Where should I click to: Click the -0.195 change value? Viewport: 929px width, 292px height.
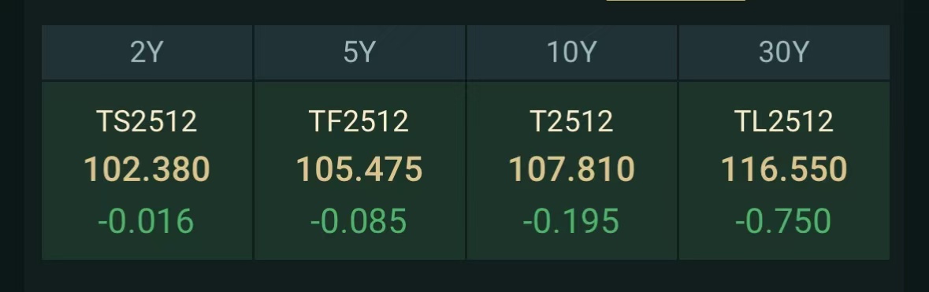pos(571,221)
